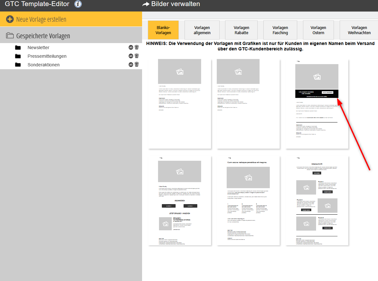Delete Pressemitteilungen using the trash icon
Image resolution: width=378 pixels, height=281 pixels.
pyautogui.click(x=137, y=56)
